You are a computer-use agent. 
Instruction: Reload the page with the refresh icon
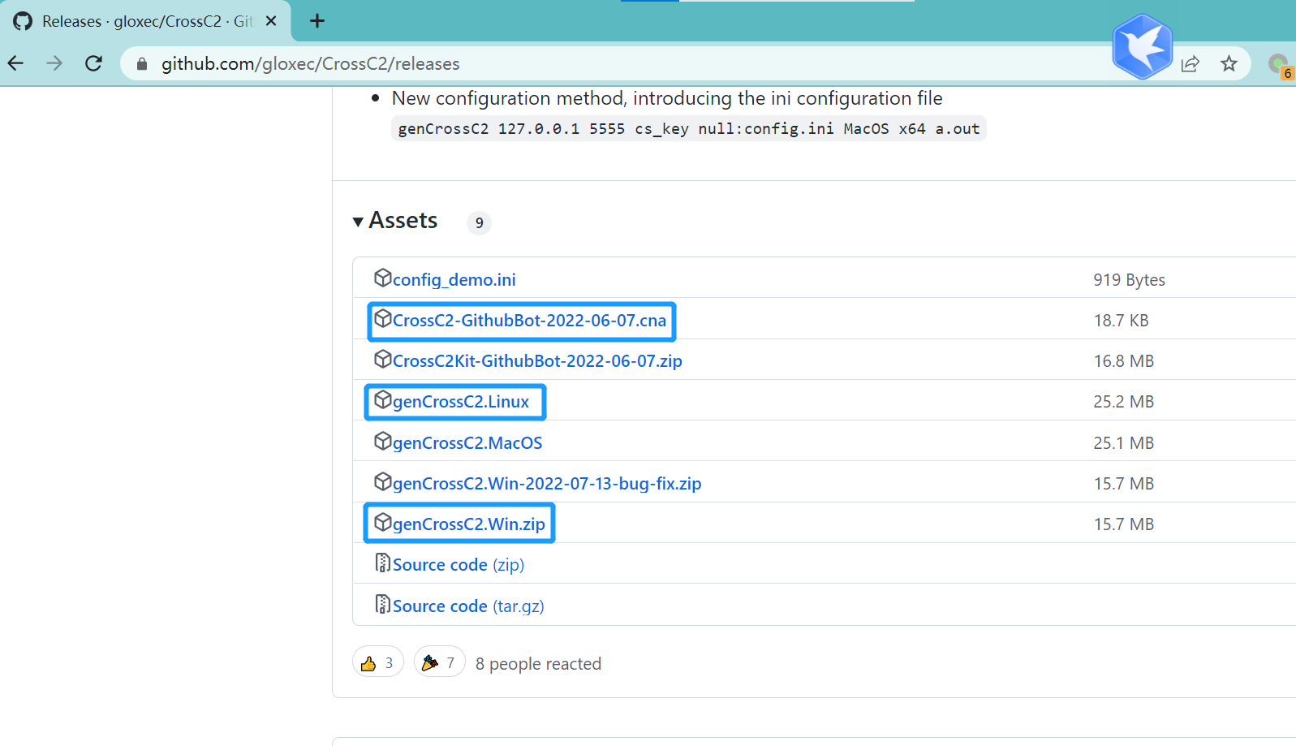pos(94,63)
